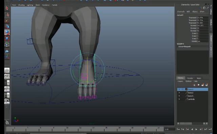This screenshot has height=134, width=217.
Task: Switch to the Display layer tab
Action: coord(181,78)
